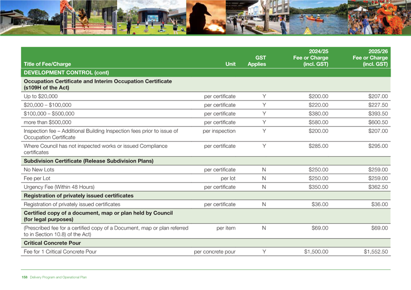Click the $600.50 fee value
411x290 pixels.
[378, 122]
